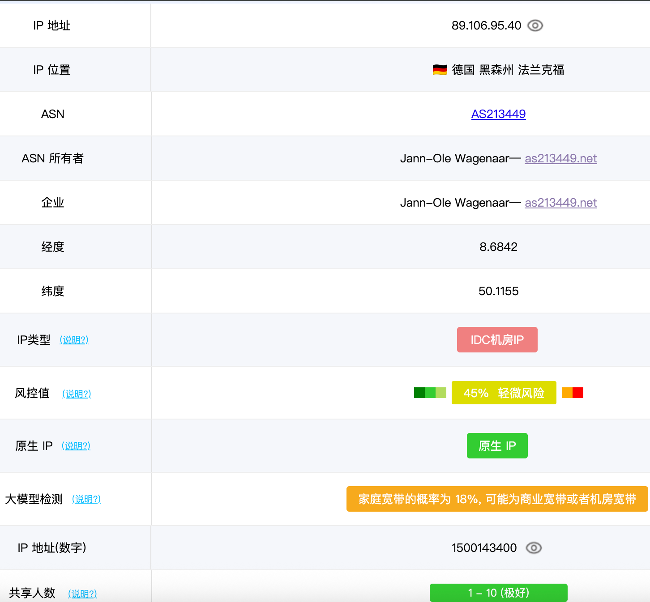Viewport: 650px width, 602px height.
Task: Click 说明 help link next to IP类型
Action: (74, 340)
